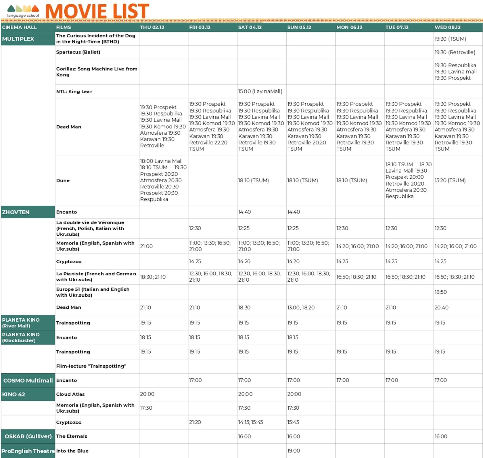483x458 pixels.
Task: Click the Into the Blue film cell
Action: tap(97, 451)
